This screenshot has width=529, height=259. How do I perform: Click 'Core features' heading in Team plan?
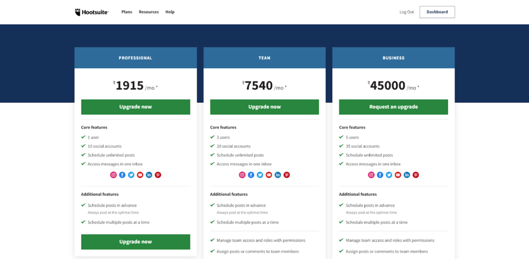[223, 127]
